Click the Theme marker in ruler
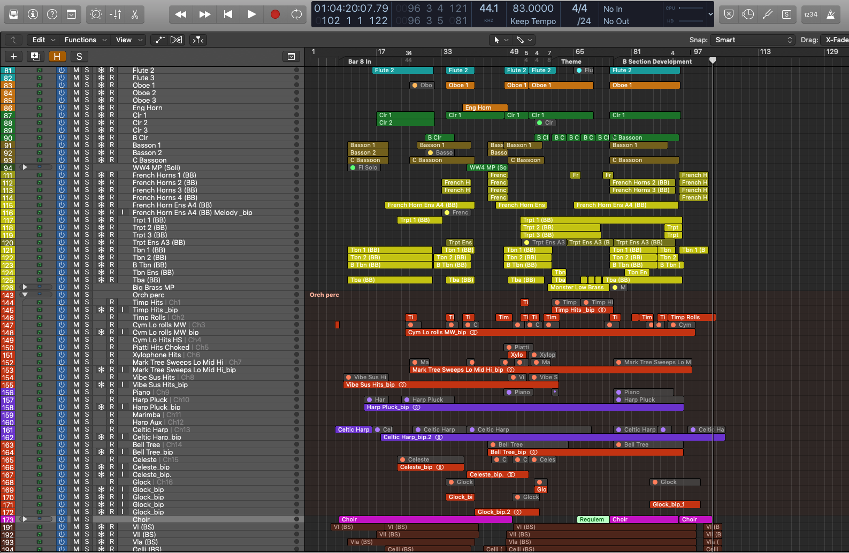This screenshot has height=553, width=849. [x=571, y=62]
